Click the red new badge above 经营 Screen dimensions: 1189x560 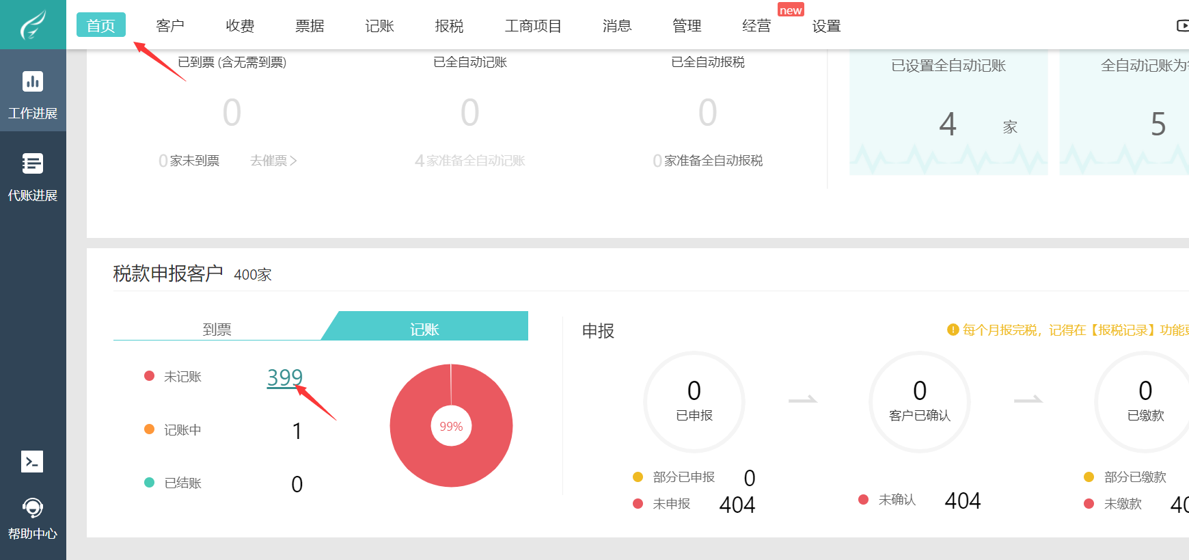click(x=791, y=10)
